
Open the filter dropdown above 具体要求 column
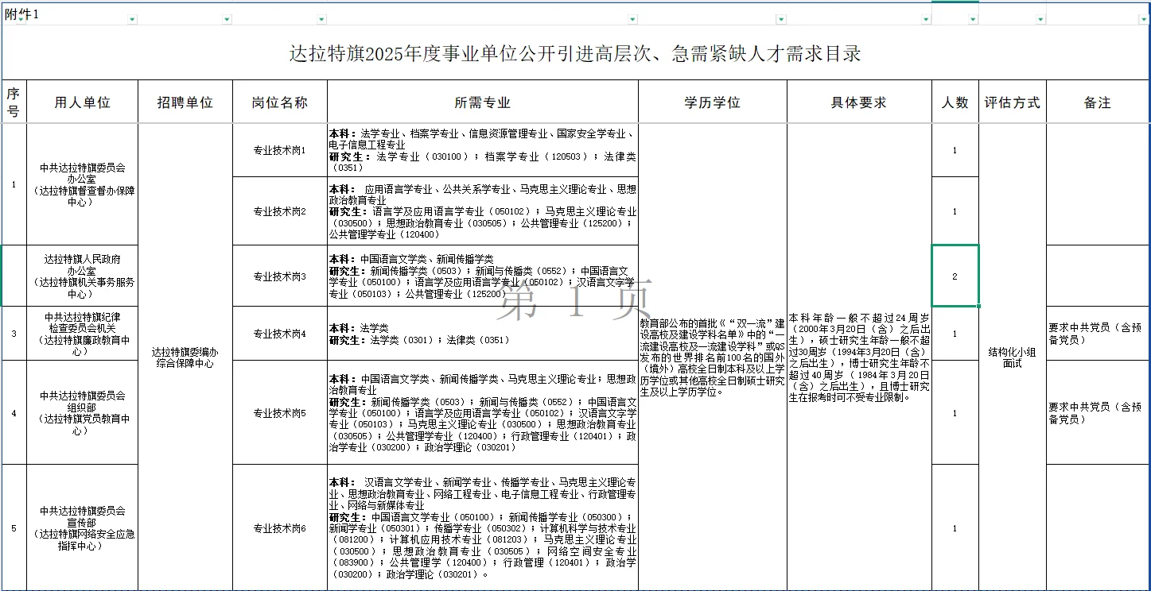927,17
